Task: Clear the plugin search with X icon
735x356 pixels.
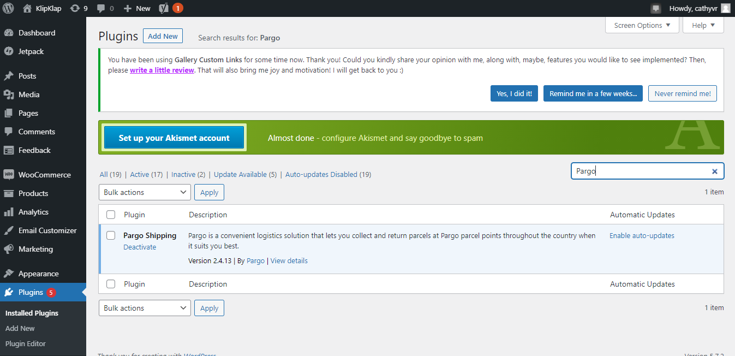Action: coord(714,171)
